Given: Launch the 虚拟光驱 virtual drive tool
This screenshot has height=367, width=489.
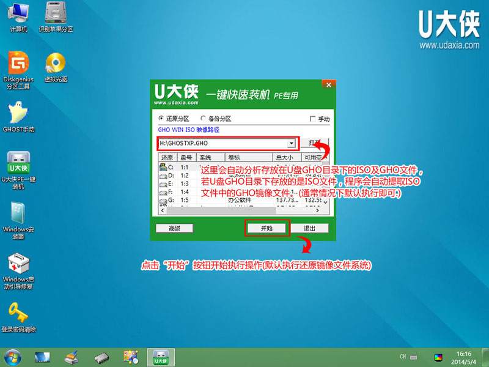Looking at the screenshot, I should pos(55,64).
